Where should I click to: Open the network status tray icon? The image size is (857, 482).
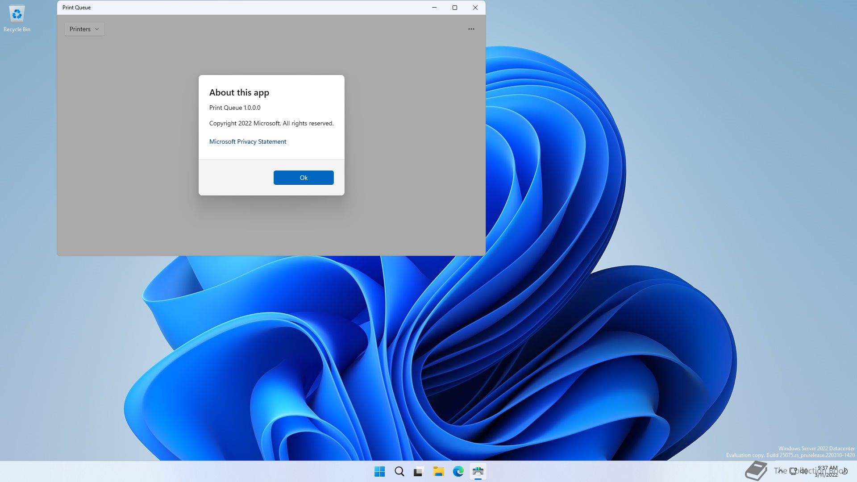click(793, 471)
